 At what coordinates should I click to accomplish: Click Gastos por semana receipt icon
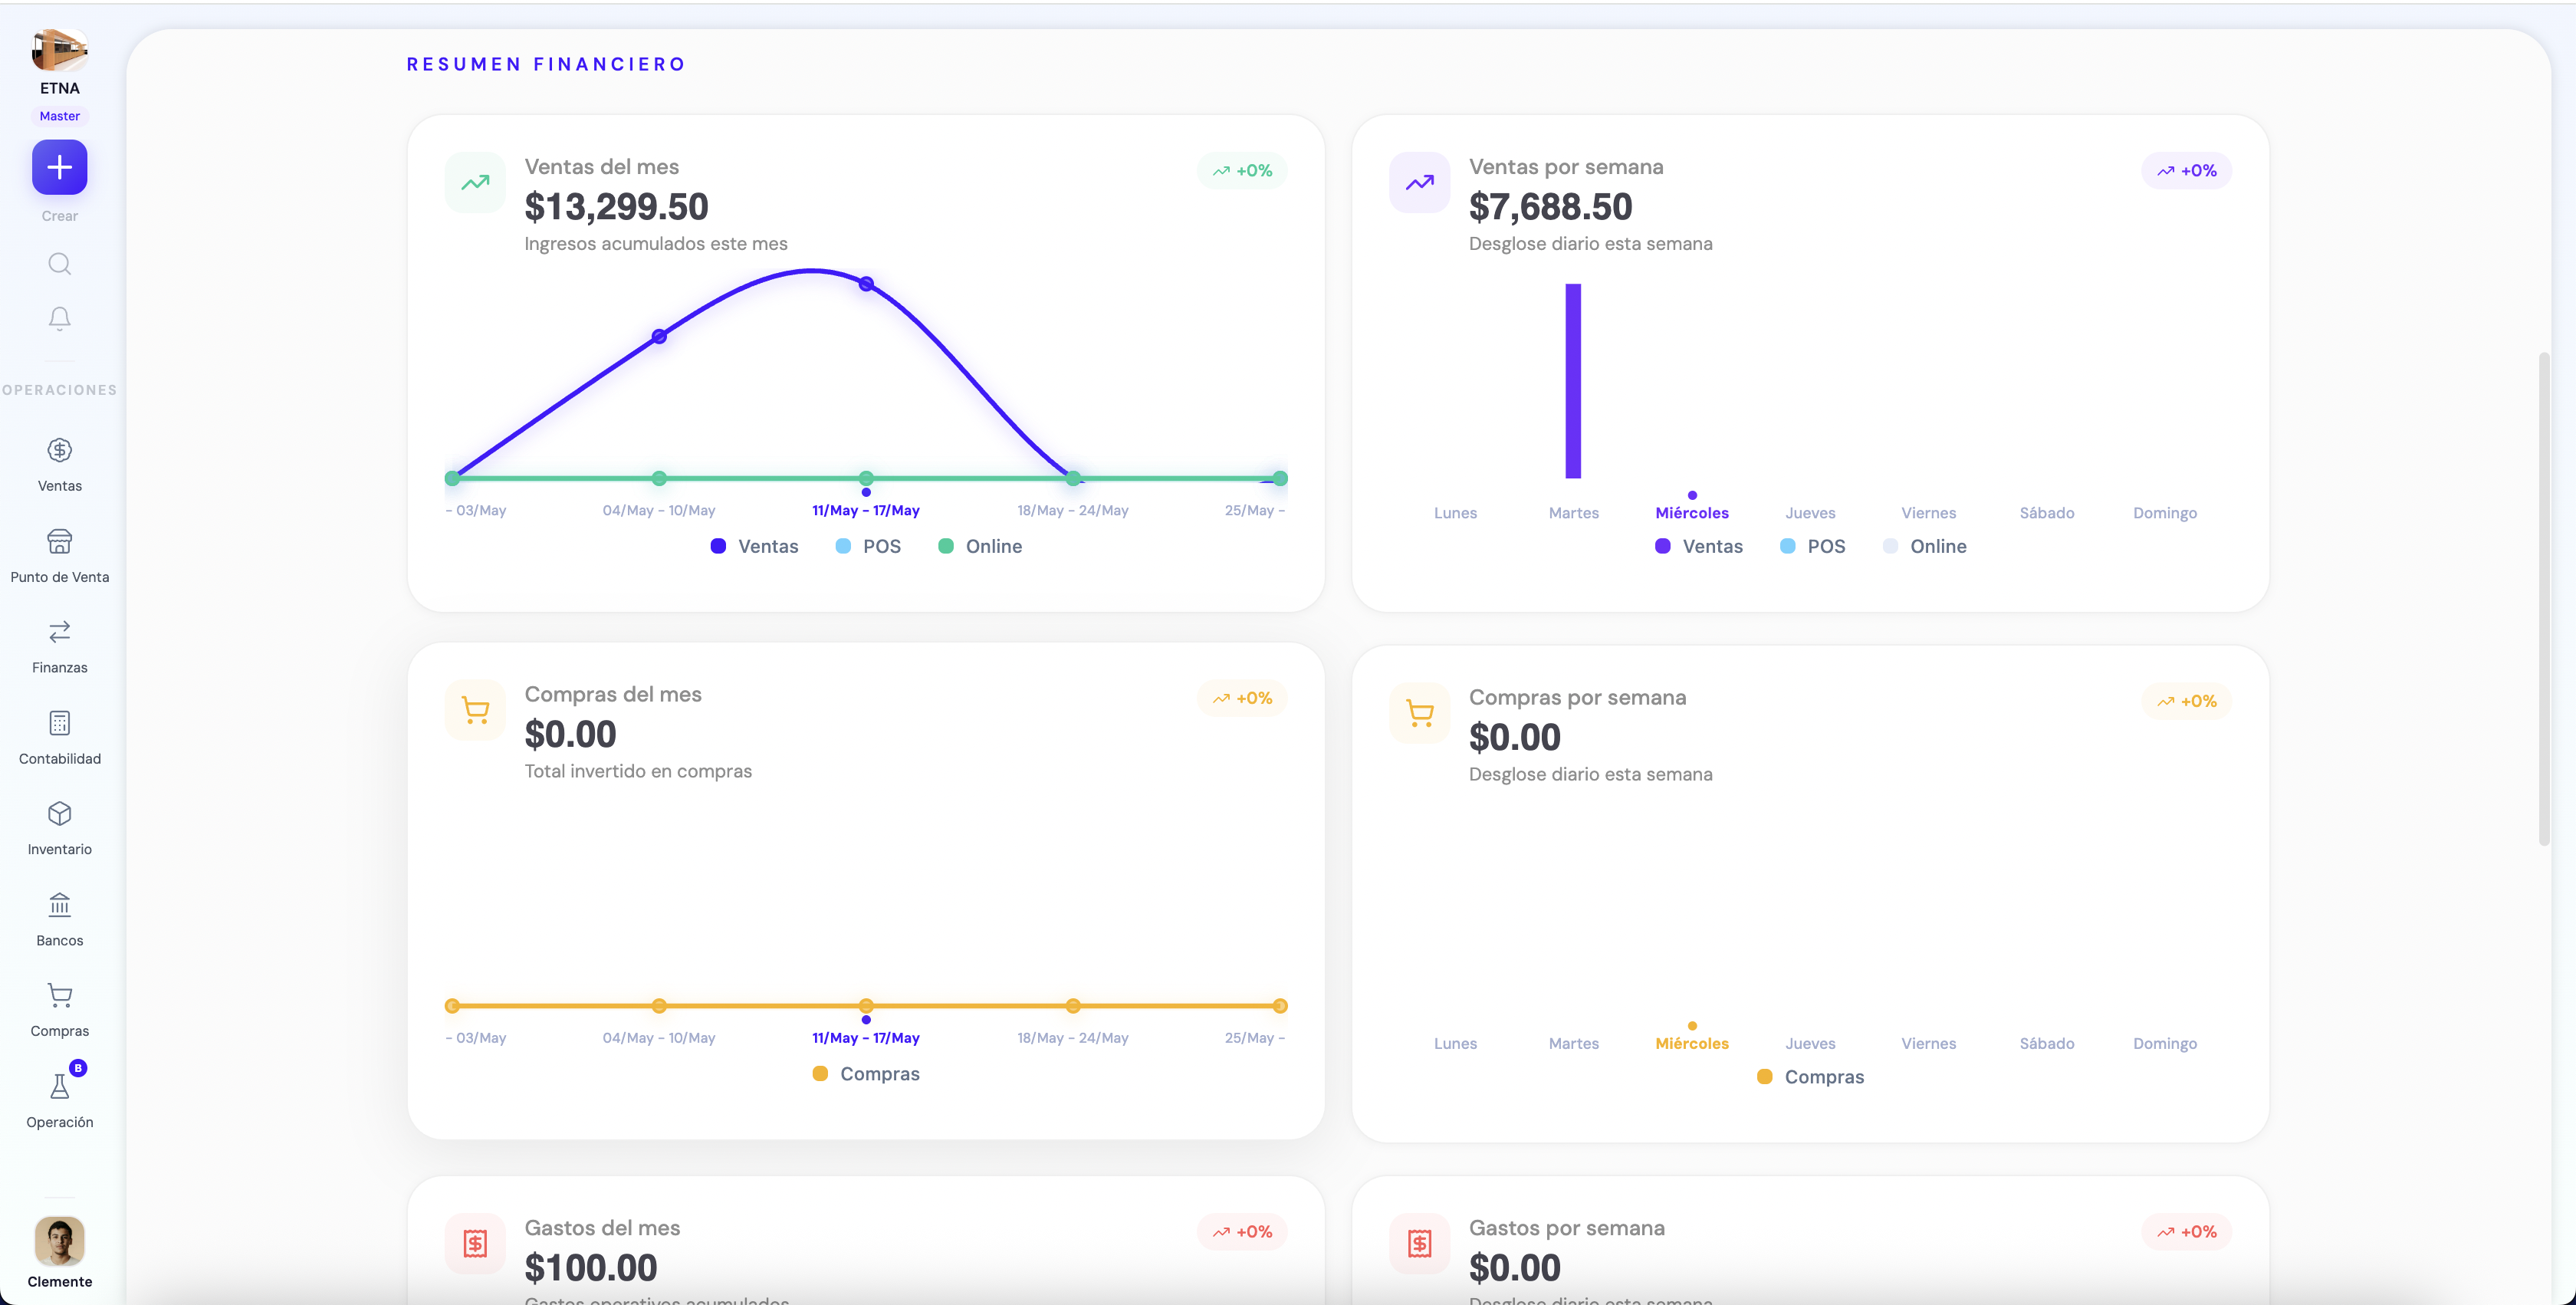[x=1419, y=1243]
